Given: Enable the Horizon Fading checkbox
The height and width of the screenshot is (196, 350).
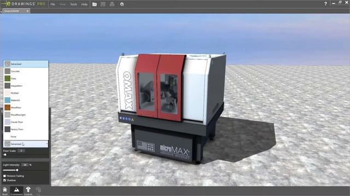Looking at the screenshot, I should tap(4, 176).
